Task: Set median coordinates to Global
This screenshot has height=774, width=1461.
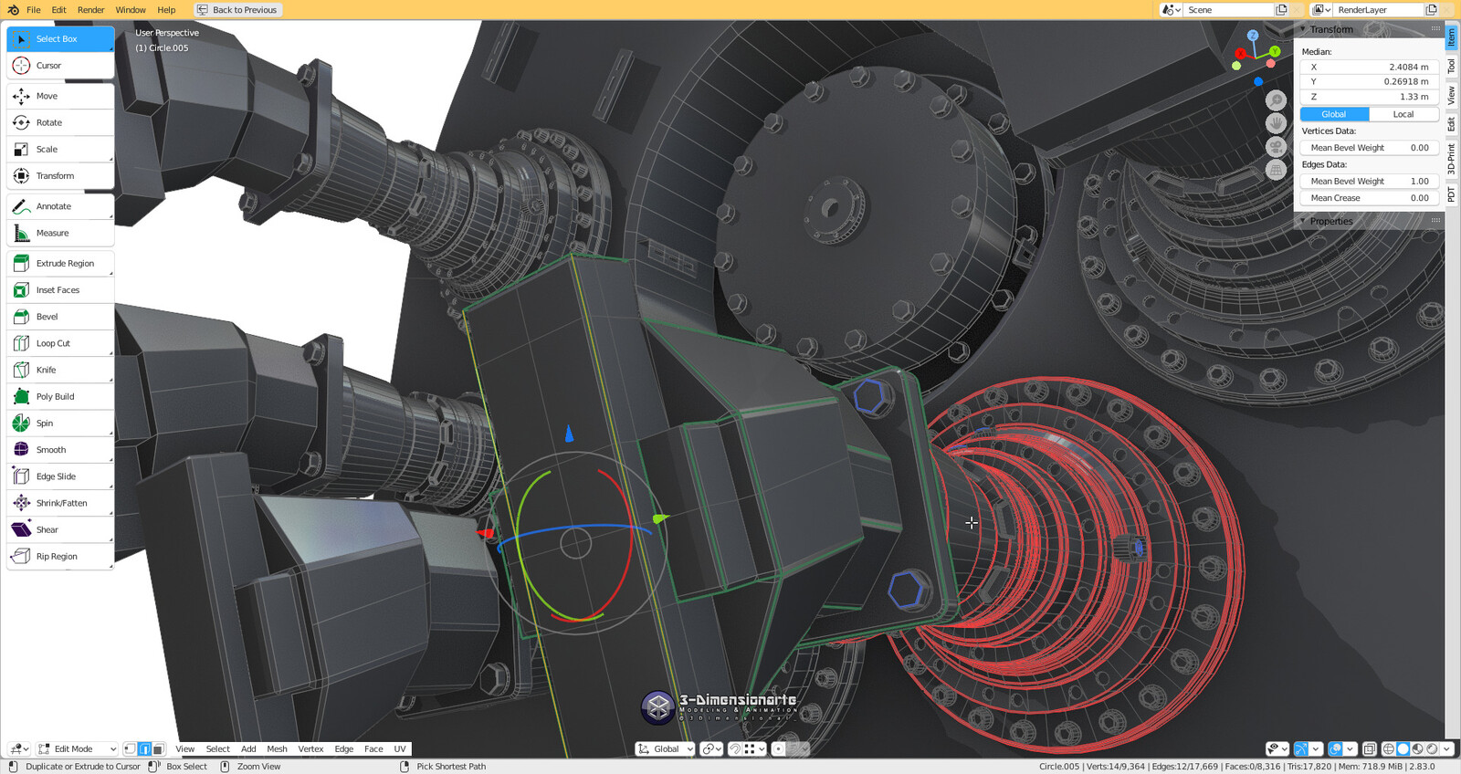Action: click(x=1334, y=114)
